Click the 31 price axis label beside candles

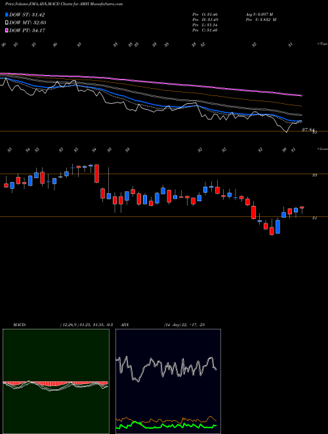pos(314,218)
